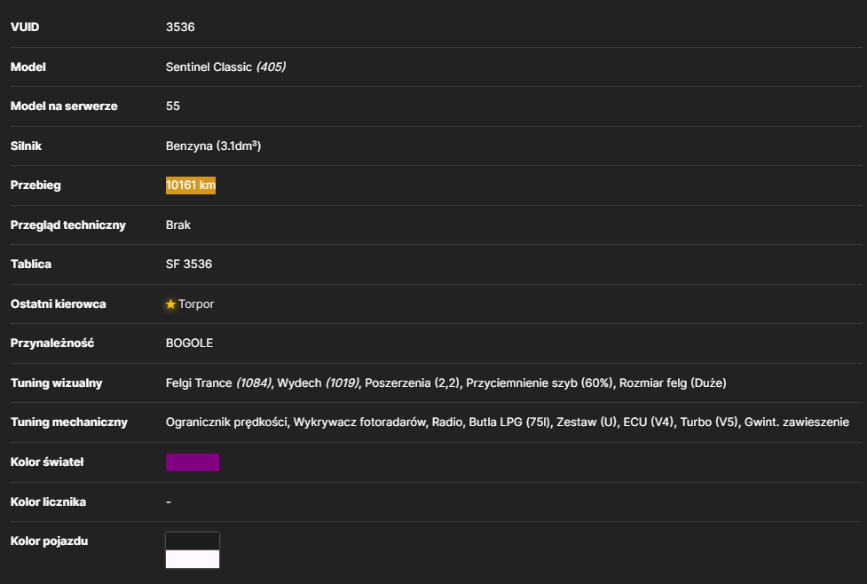
Task: Click the Przynależność row label
Action: click(x=52, y=343)
